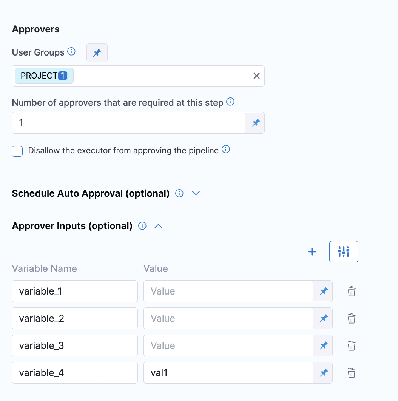Show info for Schedule Auto Approval
The width and height of the screenshot is (398, 401).
tap(180, 193)
